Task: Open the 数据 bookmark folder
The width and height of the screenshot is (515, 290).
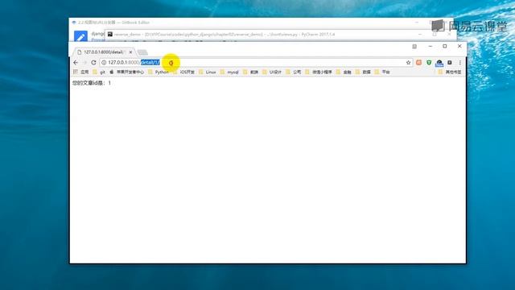Action: (363, 72)
